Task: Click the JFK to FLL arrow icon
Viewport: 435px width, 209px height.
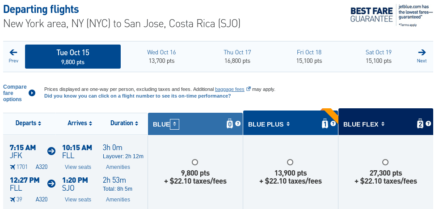Action: pos(51,151)
